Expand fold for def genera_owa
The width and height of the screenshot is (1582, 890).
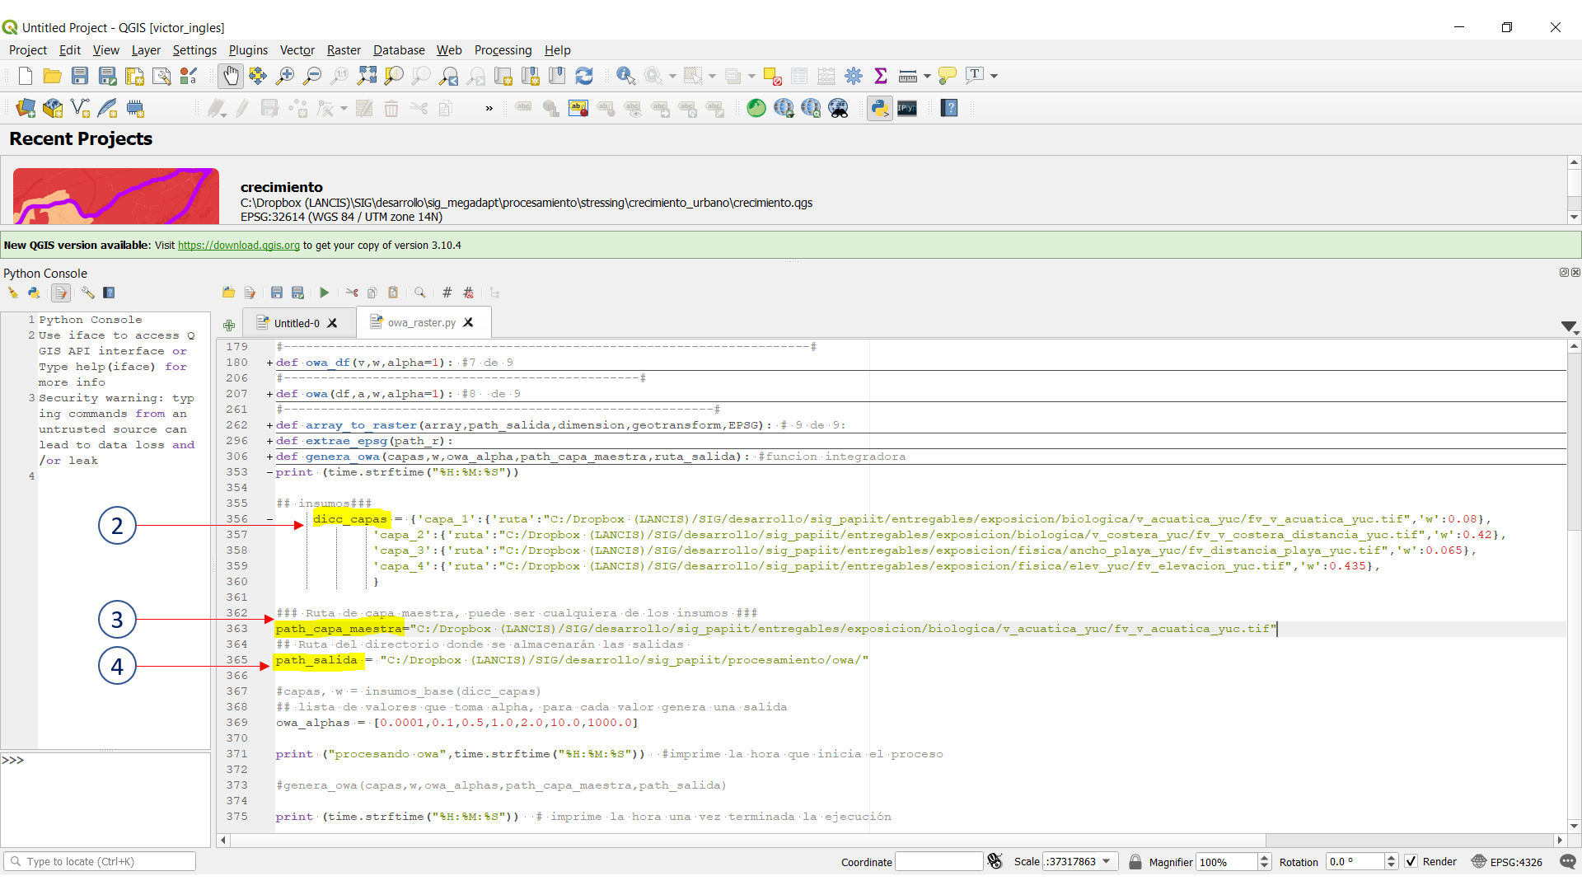[269, 457]
